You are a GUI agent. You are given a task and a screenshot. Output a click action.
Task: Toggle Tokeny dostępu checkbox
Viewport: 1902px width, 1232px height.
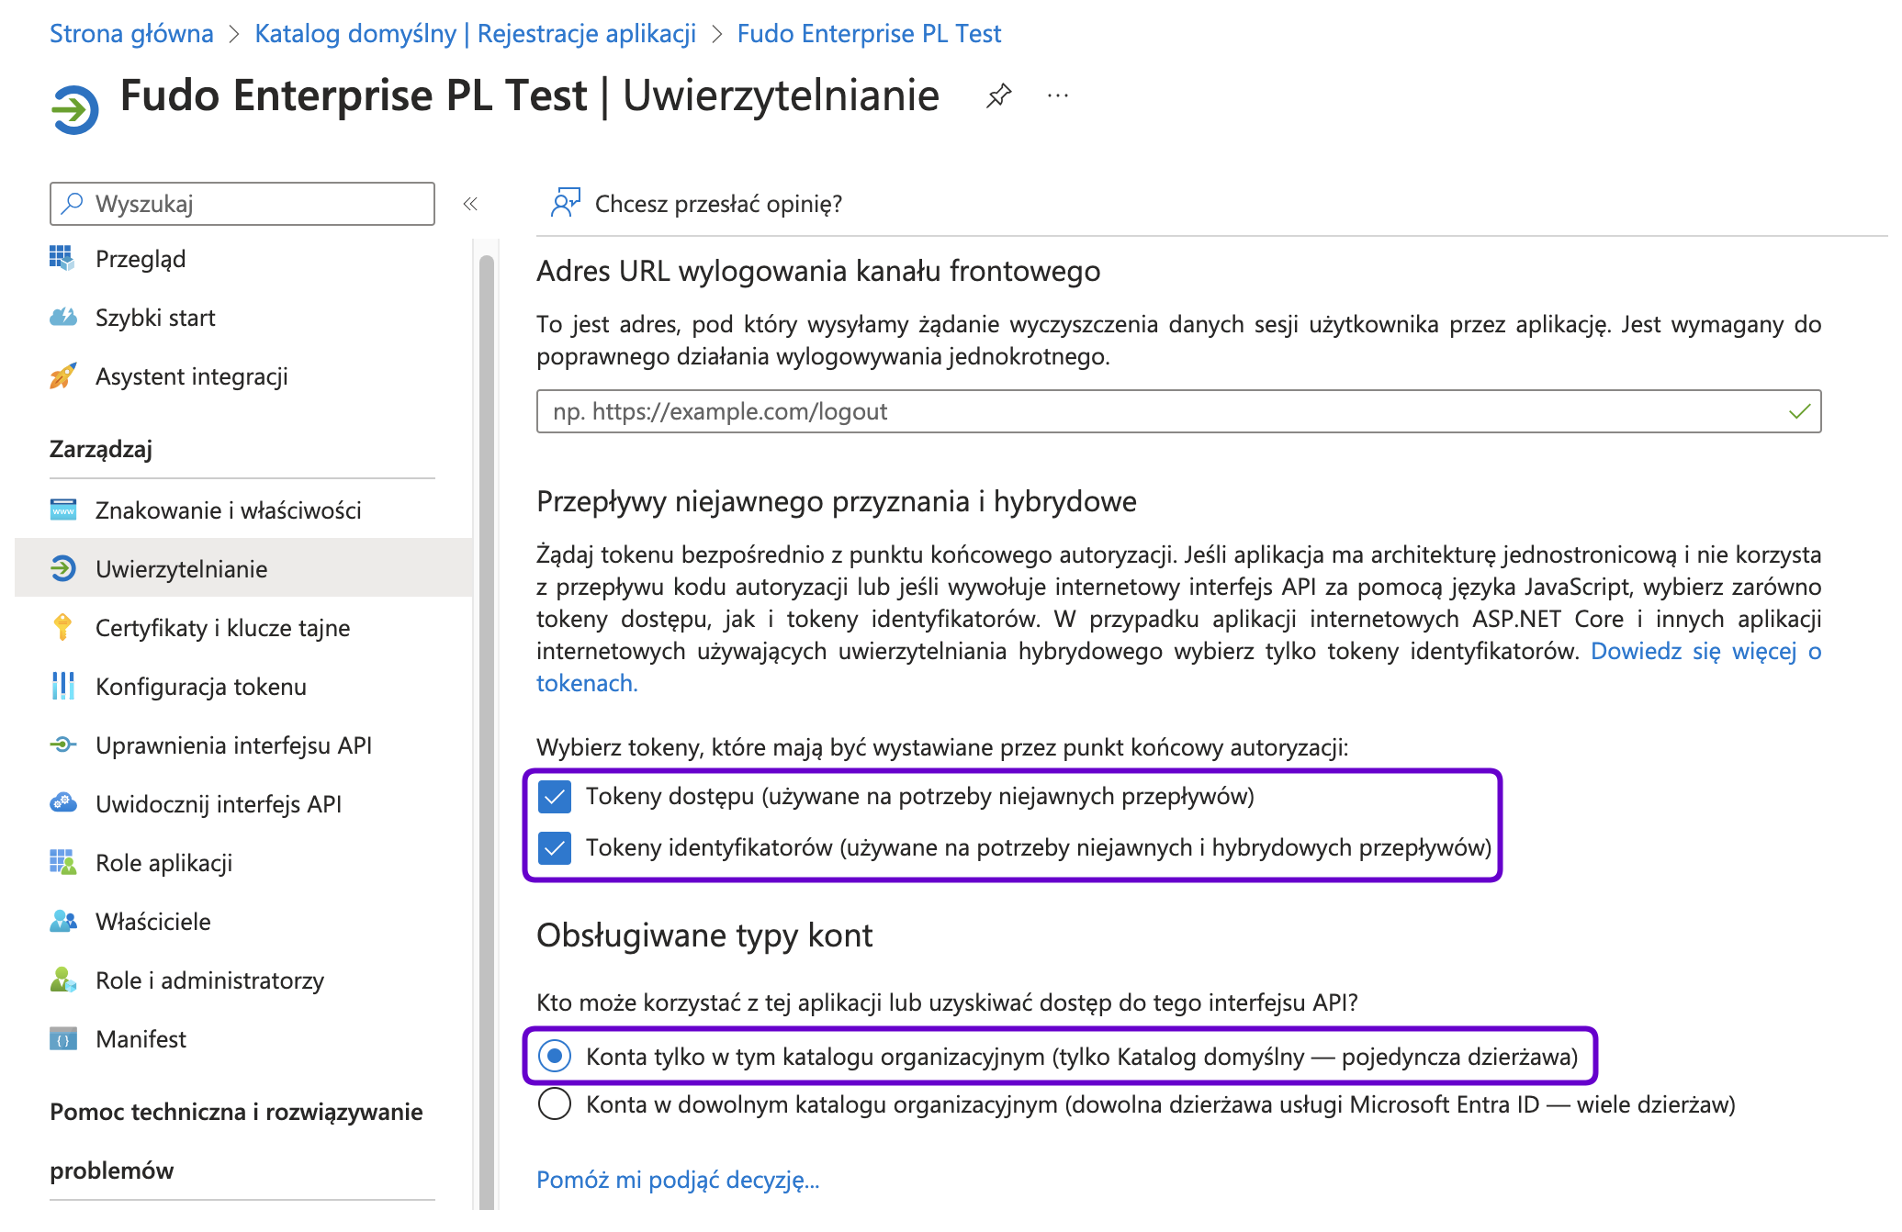[555, 797]
